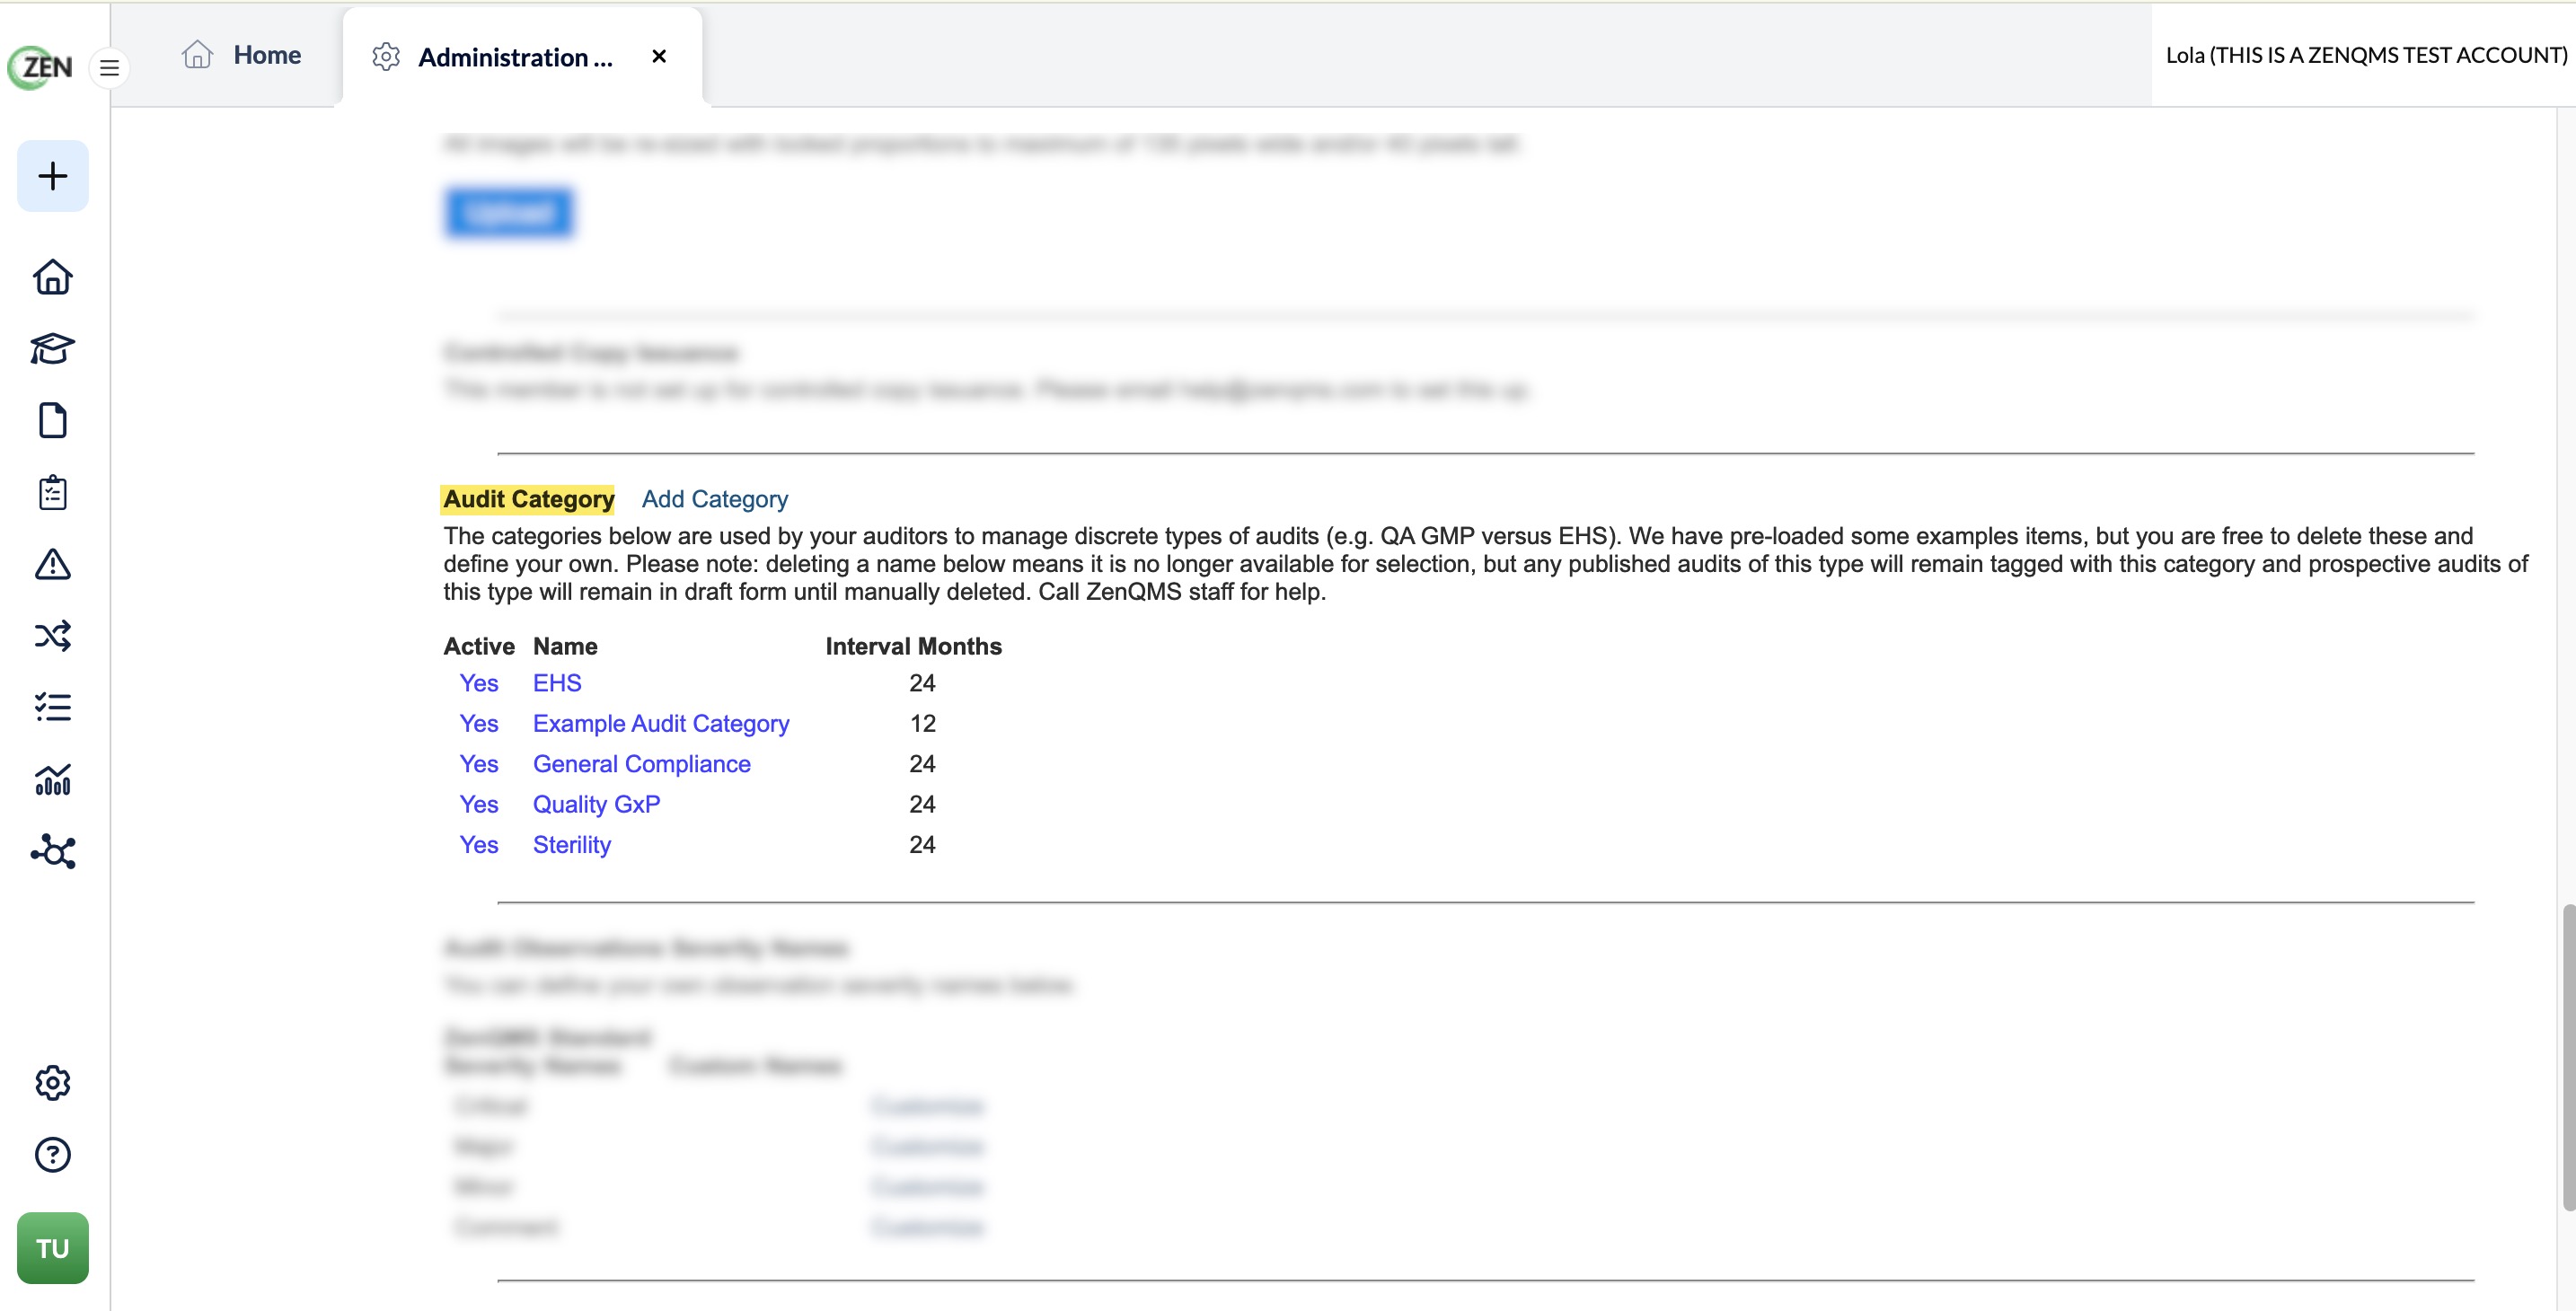Toggle Yes status for Example Audit Category
The height and width of the screenshot is (1311, 2576).
[479, 723]
